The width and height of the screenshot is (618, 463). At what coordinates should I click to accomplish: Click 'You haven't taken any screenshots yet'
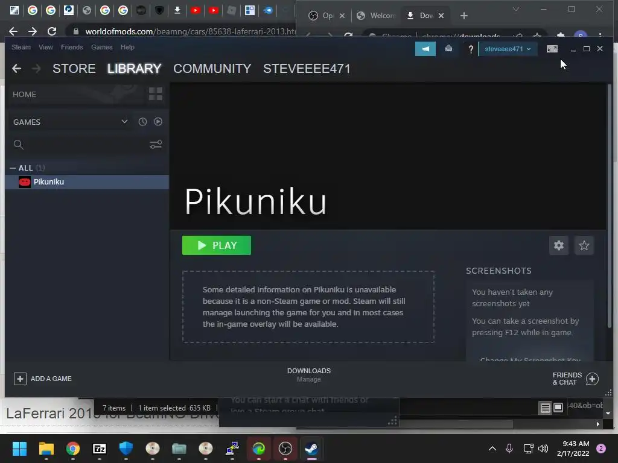[x=512, y=298]
